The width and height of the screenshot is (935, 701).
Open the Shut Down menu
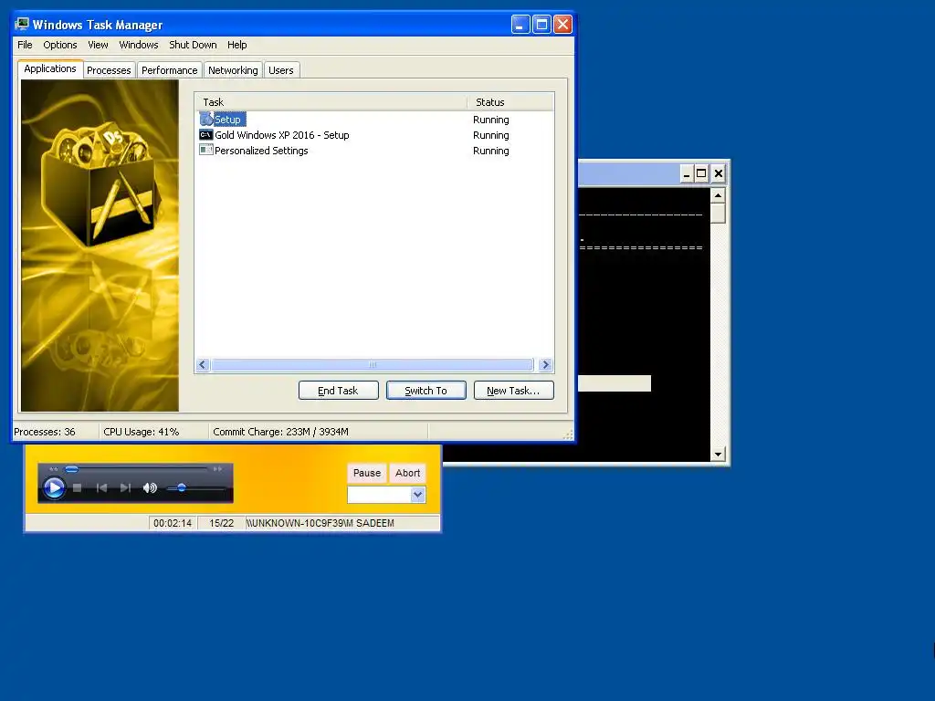(x=193, y=45)
